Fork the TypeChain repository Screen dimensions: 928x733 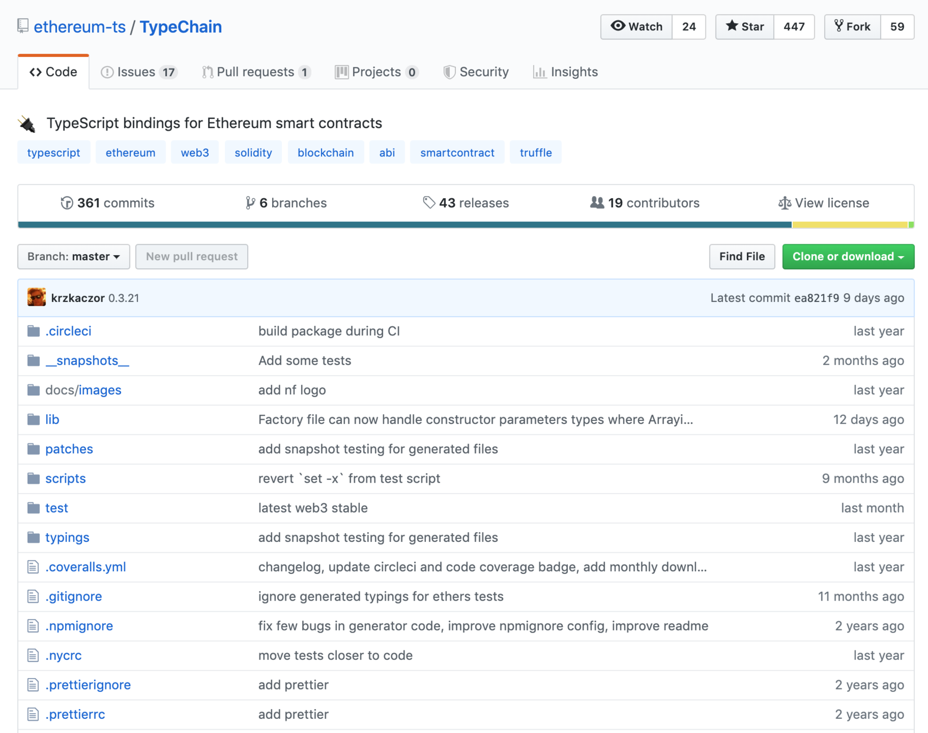click(x=852, y=27)
